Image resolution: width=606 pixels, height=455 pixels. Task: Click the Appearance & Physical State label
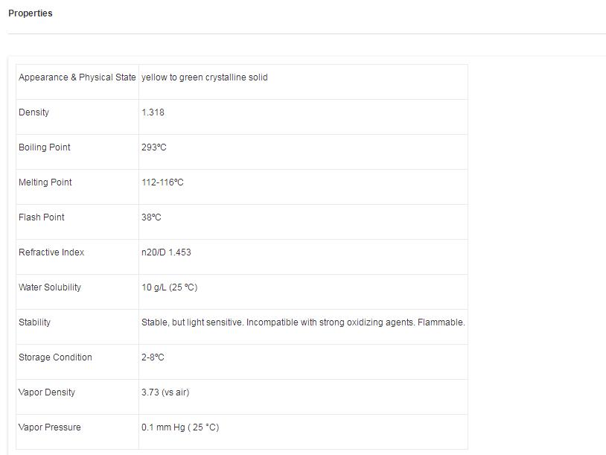coord(77,77)
